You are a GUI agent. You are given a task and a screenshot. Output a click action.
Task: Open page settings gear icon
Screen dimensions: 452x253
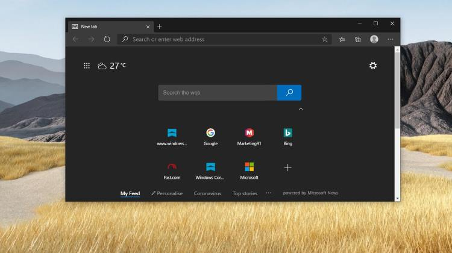tap(373, 66)
